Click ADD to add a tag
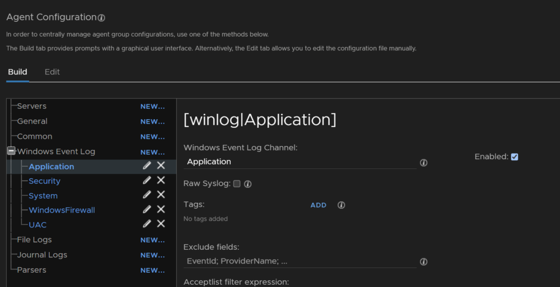 318,205
